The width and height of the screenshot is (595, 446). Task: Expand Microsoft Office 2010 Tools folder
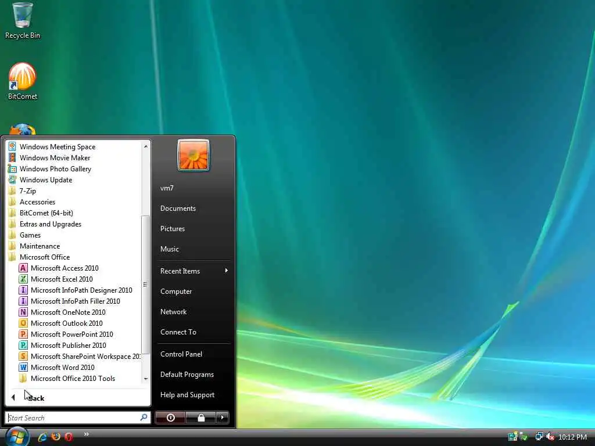click(x=74, y=379)
